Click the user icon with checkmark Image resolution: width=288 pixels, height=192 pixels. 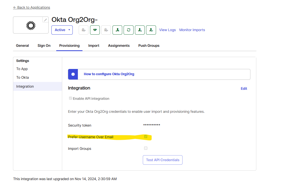click(x=151, y=30)
